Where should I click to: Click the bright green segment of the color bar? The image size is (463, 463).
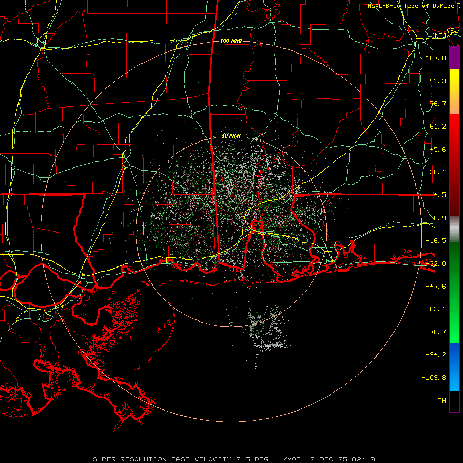(x=454, y=292)
